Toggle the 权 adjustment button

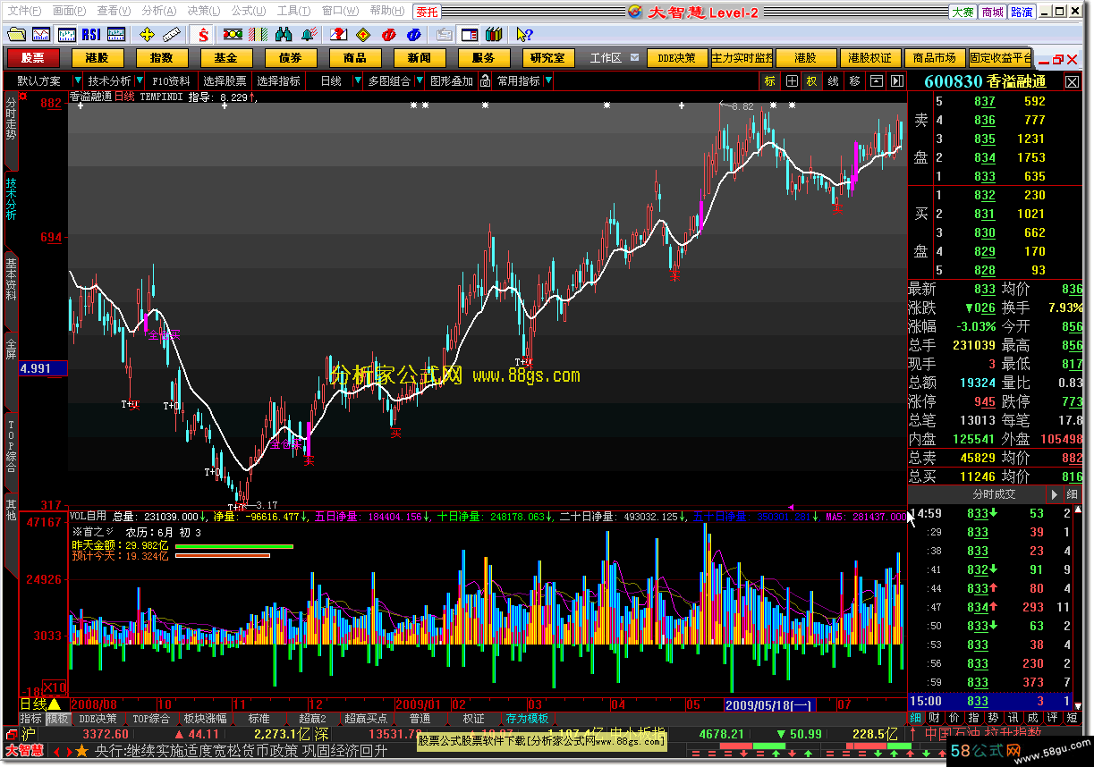pyautogui.click(x=811, y=81)
